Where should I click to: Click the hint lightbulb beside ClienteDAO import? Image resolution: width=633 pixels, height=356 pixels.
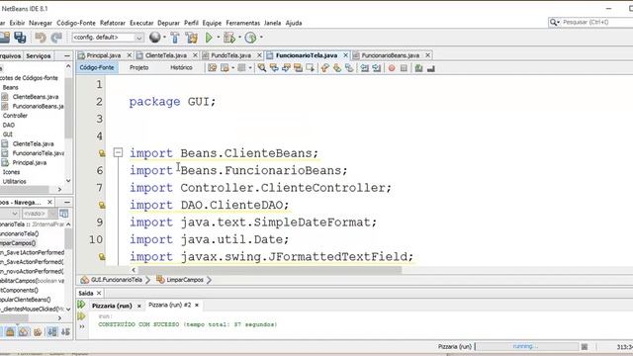coord(102,205)
